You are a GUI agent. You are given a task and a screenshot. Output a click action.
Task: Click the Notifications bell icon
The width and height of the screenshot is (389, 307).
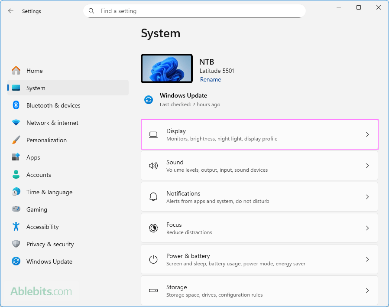click(153, 197)
